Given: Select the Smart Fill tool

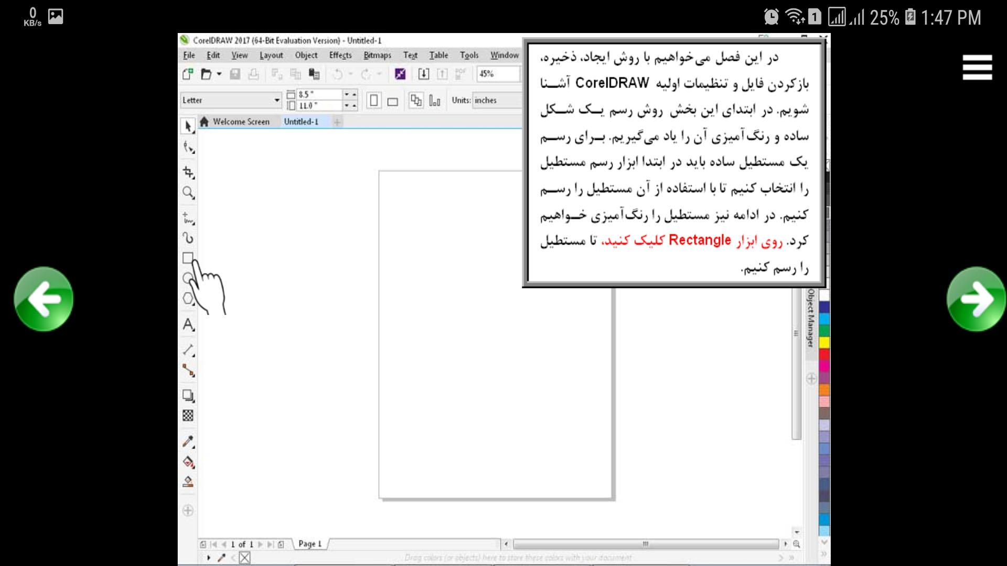Looking at the screenshot, I should (x=188, y=482).
